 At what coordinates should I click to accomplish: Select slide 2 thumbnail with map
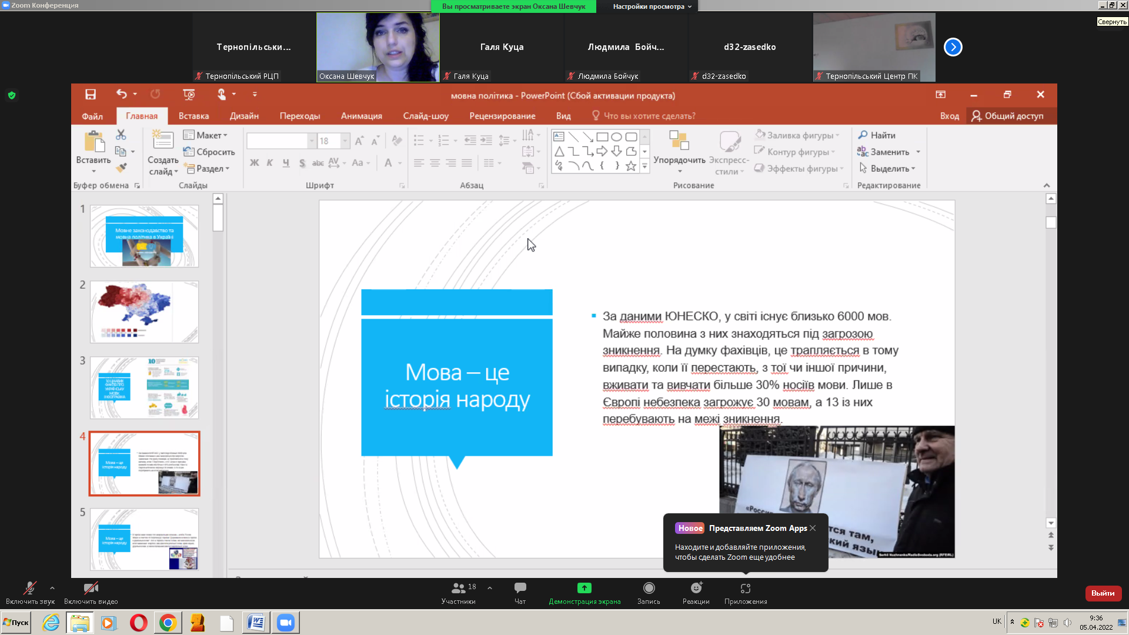144,312
